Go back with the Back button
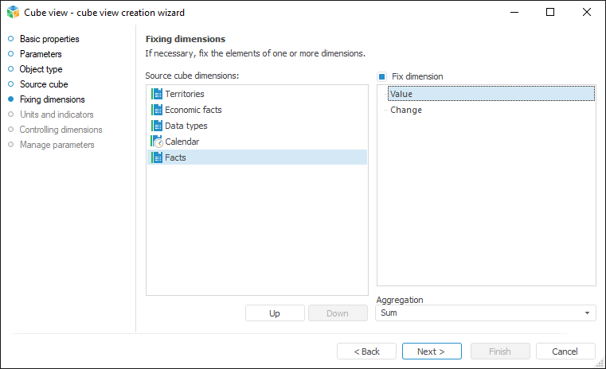606x369 pixels. pyautogui.click(x=366, y=352)
